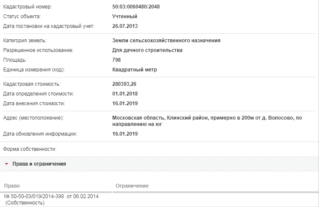Click the Форма собственности label
The height and width of the screenshot is (207, 319).
30,149
